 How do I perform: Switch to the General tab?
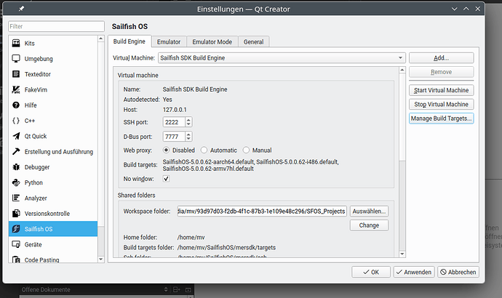click(x=254, y=42)
